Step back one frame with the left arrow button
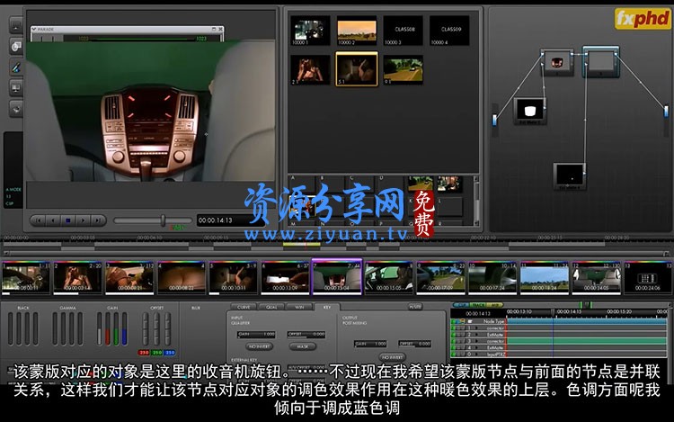 click(53, 220)
